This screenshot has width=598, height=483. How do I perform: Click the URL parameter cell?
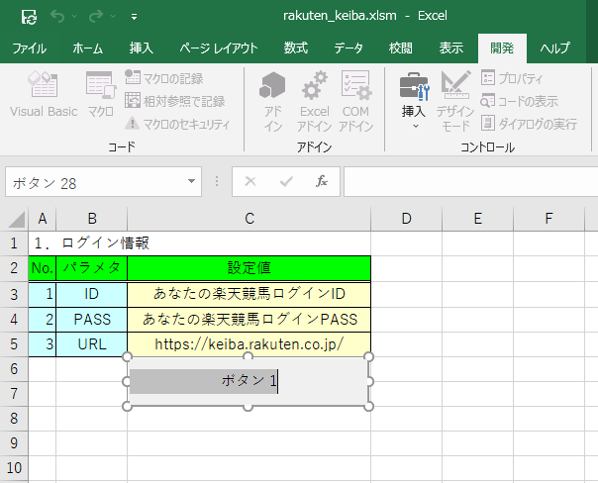(92, 344)
